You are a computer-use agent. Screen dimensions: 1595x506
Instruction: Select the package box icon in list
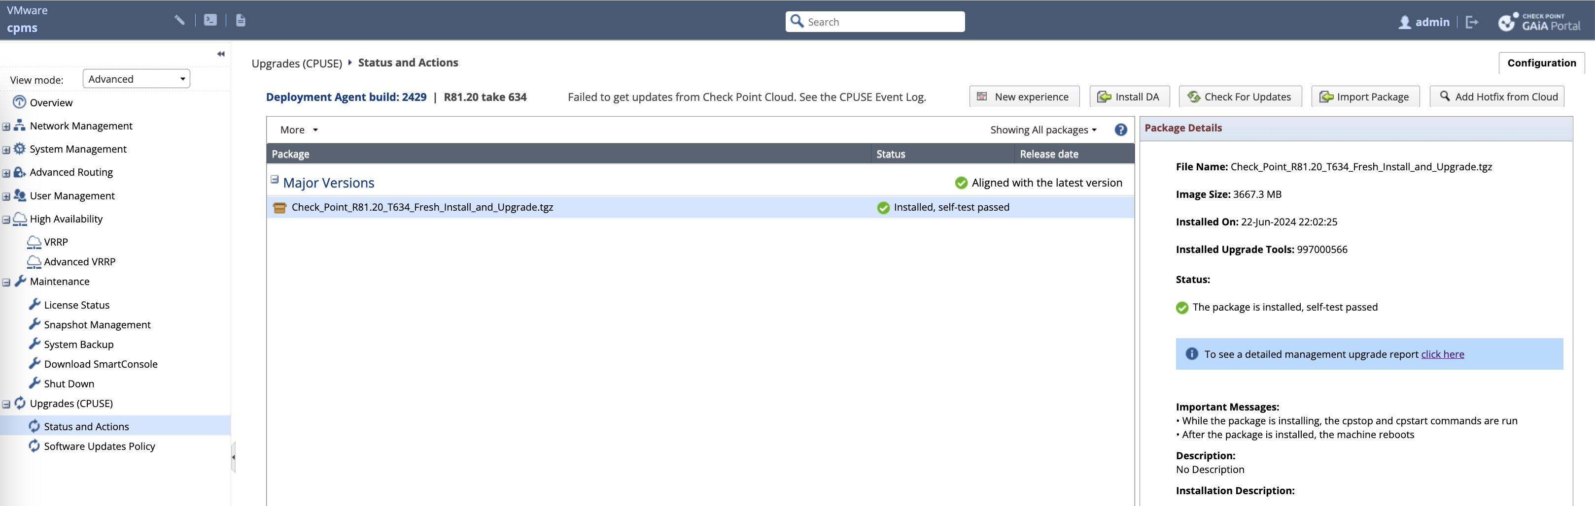[x=279, y=208]
